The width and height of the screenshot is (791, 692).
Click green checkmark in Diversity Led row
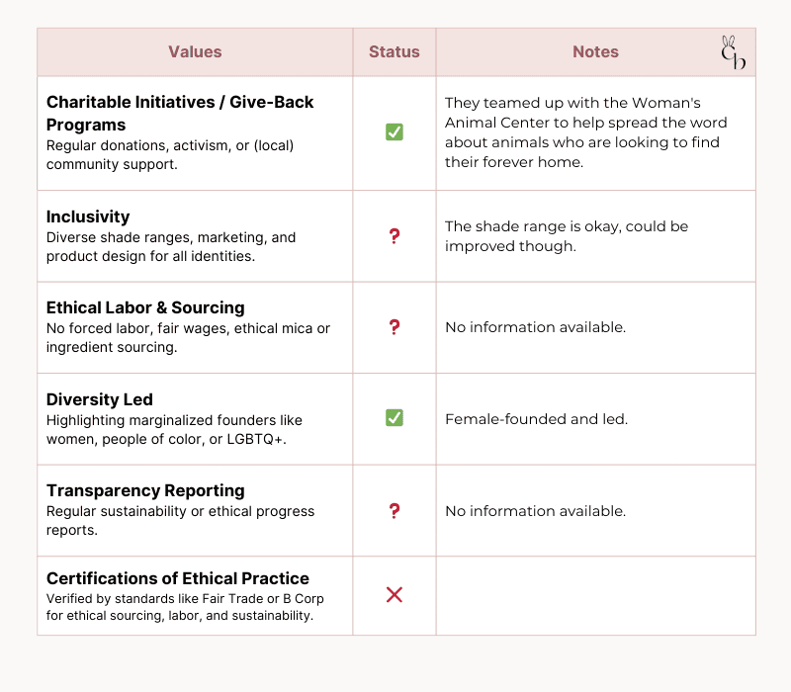coord(394,417)
